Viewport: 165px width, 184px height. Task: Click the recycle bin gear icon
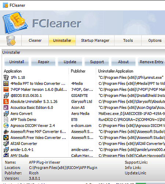(11, 41)
